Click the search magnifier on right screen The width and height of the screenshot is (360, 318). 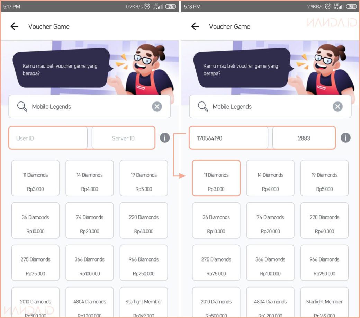203,107
